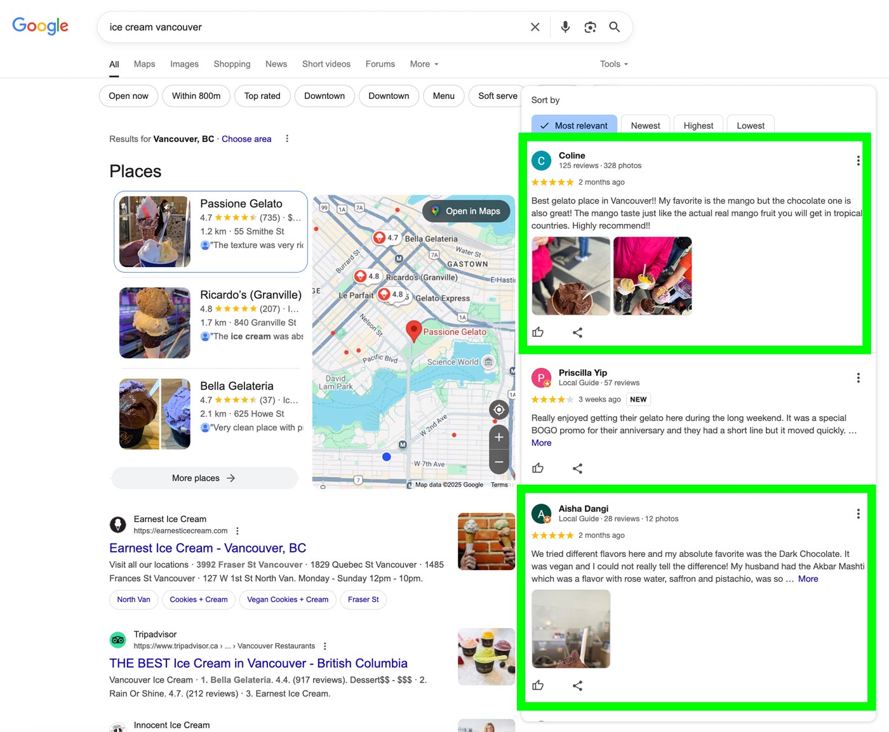Open the Tools dropdown
The width and height of the screenshot is (889, 732).
614,64
